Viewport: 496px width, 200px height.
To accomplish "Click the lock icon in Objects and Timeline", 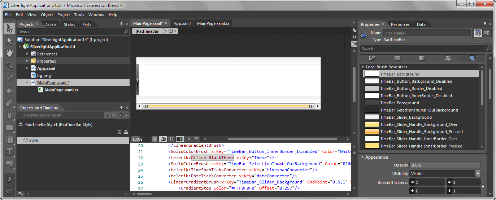I will [x=126, y=132].
